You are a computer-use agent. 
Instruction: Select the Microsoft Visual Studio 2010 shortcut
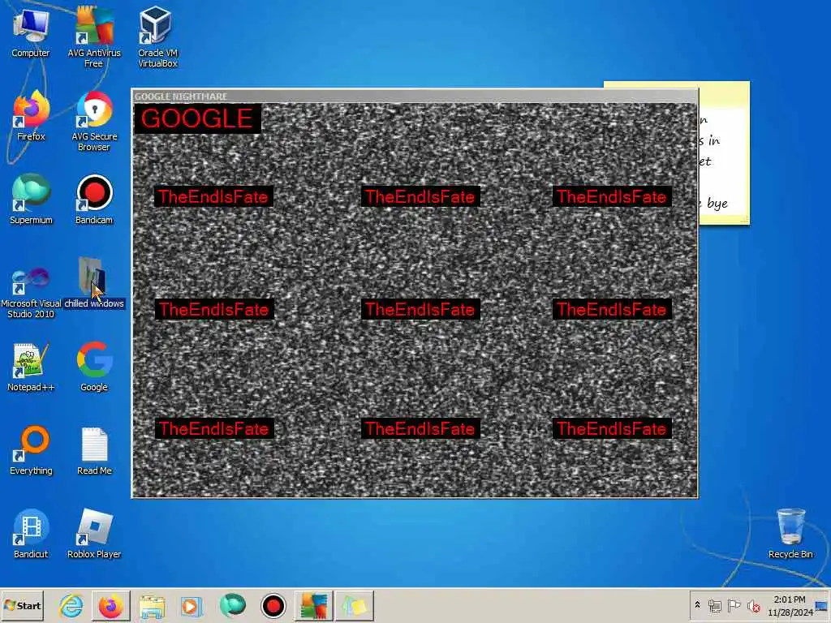(x=31, y=293)
